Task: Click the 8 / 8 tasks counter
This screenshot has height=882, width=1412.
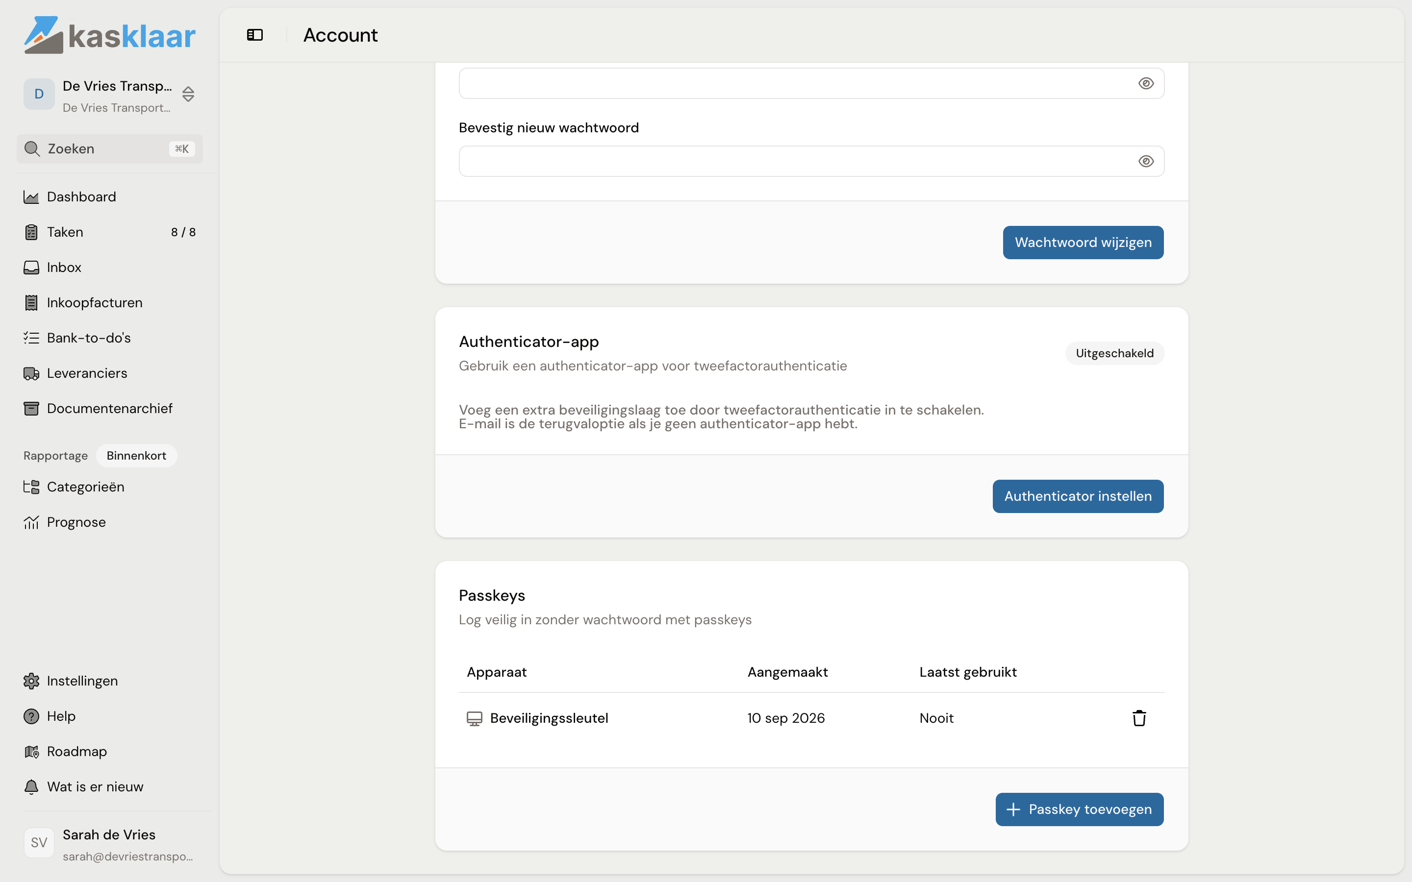Action: point(183,232)
